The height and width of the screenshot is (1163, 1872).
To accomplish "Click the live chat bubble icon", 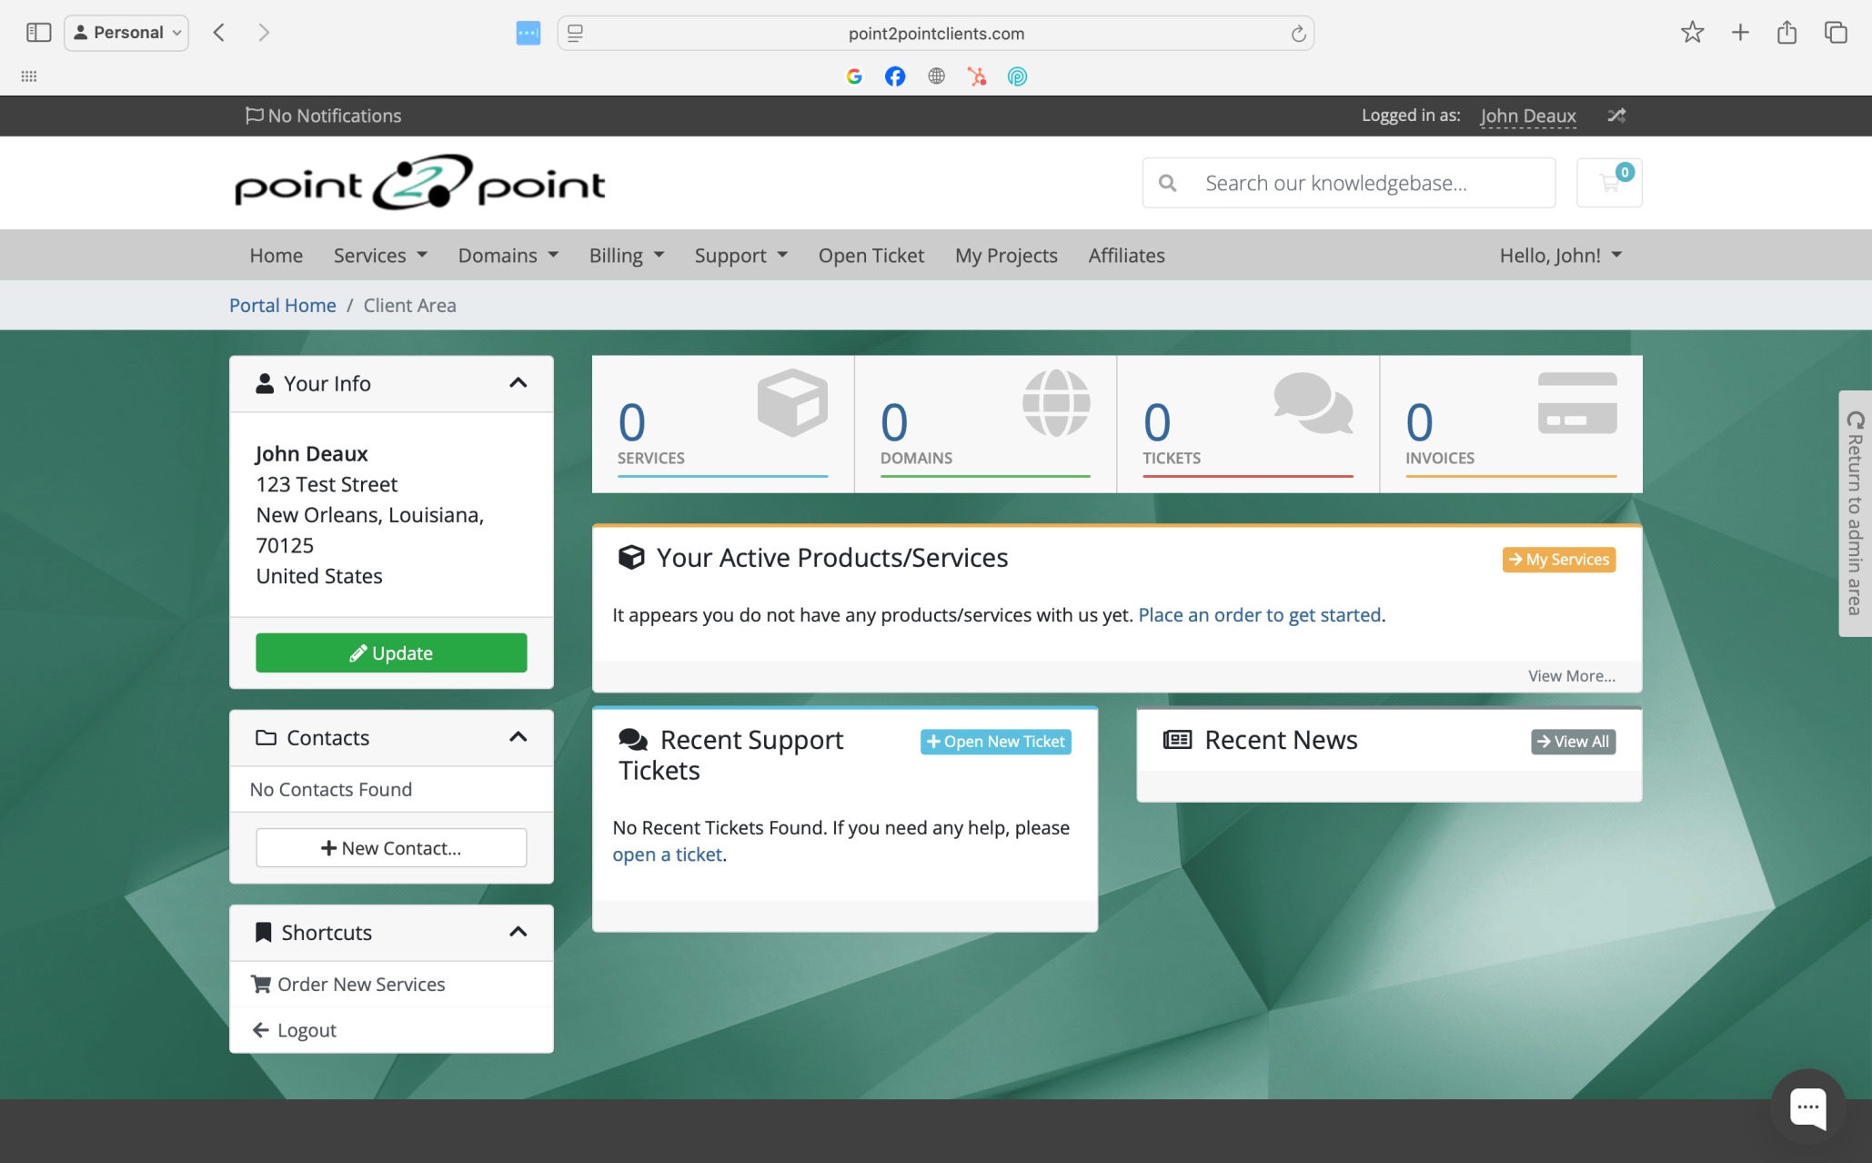I will click(1807, 1107).
